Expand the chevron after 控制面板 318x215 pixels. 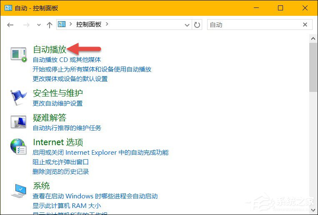pyautogui.click(x=107, y=24)
